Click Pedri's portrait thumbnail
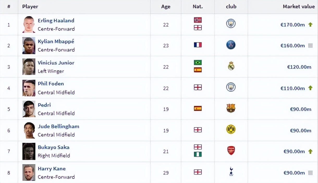The height and width of the screenshot is (183, 318). pyautogui.click(x=29, y=109)
